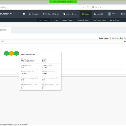Viewport: 126px width, 126px height.
Task: Go to Users & Groups
Action: (x=70, y=14)
